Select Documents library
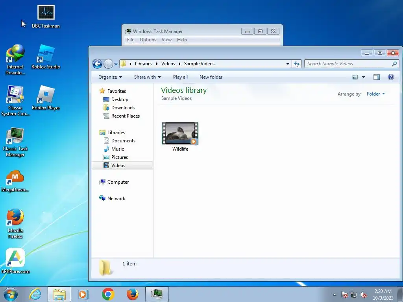Screen dimensions: 403x302 (119, 141)
